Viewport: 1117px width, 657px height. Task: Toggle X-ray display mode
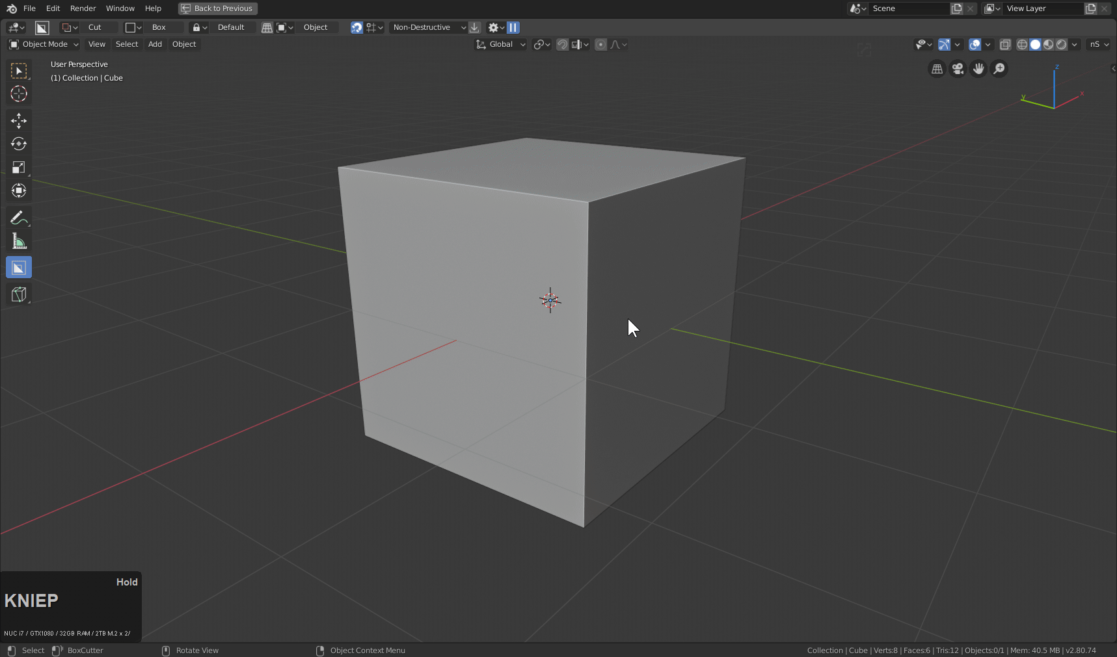(x=1005, y=45)
